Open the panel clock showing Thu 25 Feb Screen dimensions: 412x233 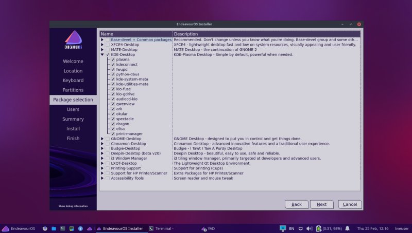tap(372, 228)
